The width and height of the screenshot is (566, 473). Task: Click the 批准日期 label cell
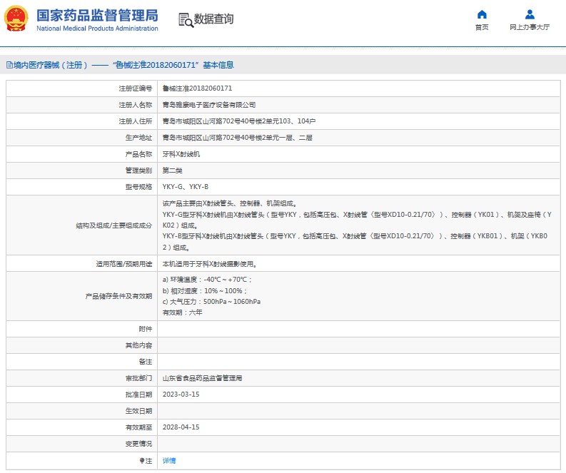point(81,395)
